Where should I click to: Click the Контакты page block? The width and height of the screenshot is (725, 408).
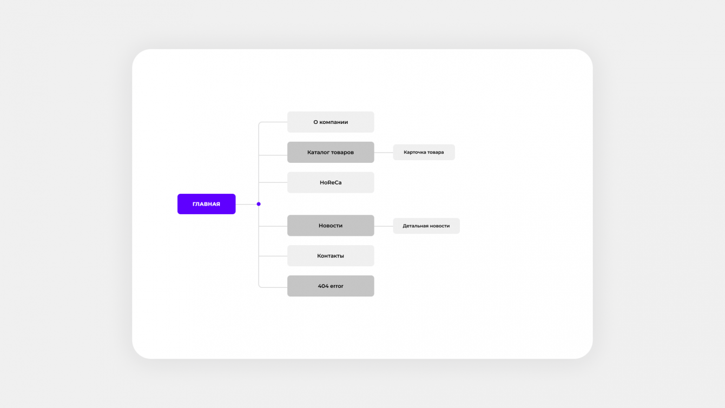(330, 256)
